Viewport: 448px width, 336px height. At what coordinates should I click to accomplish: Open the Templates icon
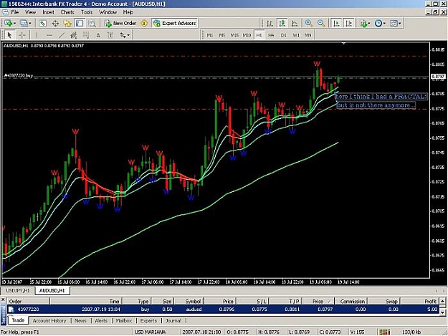point(394,23)
